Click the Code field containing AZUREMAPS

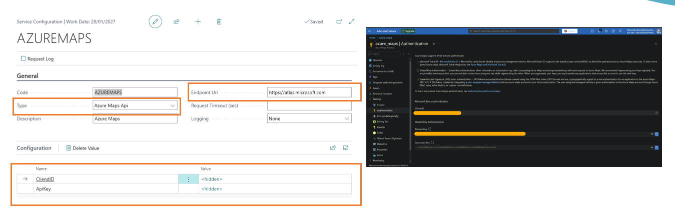[x=135, y=92]
